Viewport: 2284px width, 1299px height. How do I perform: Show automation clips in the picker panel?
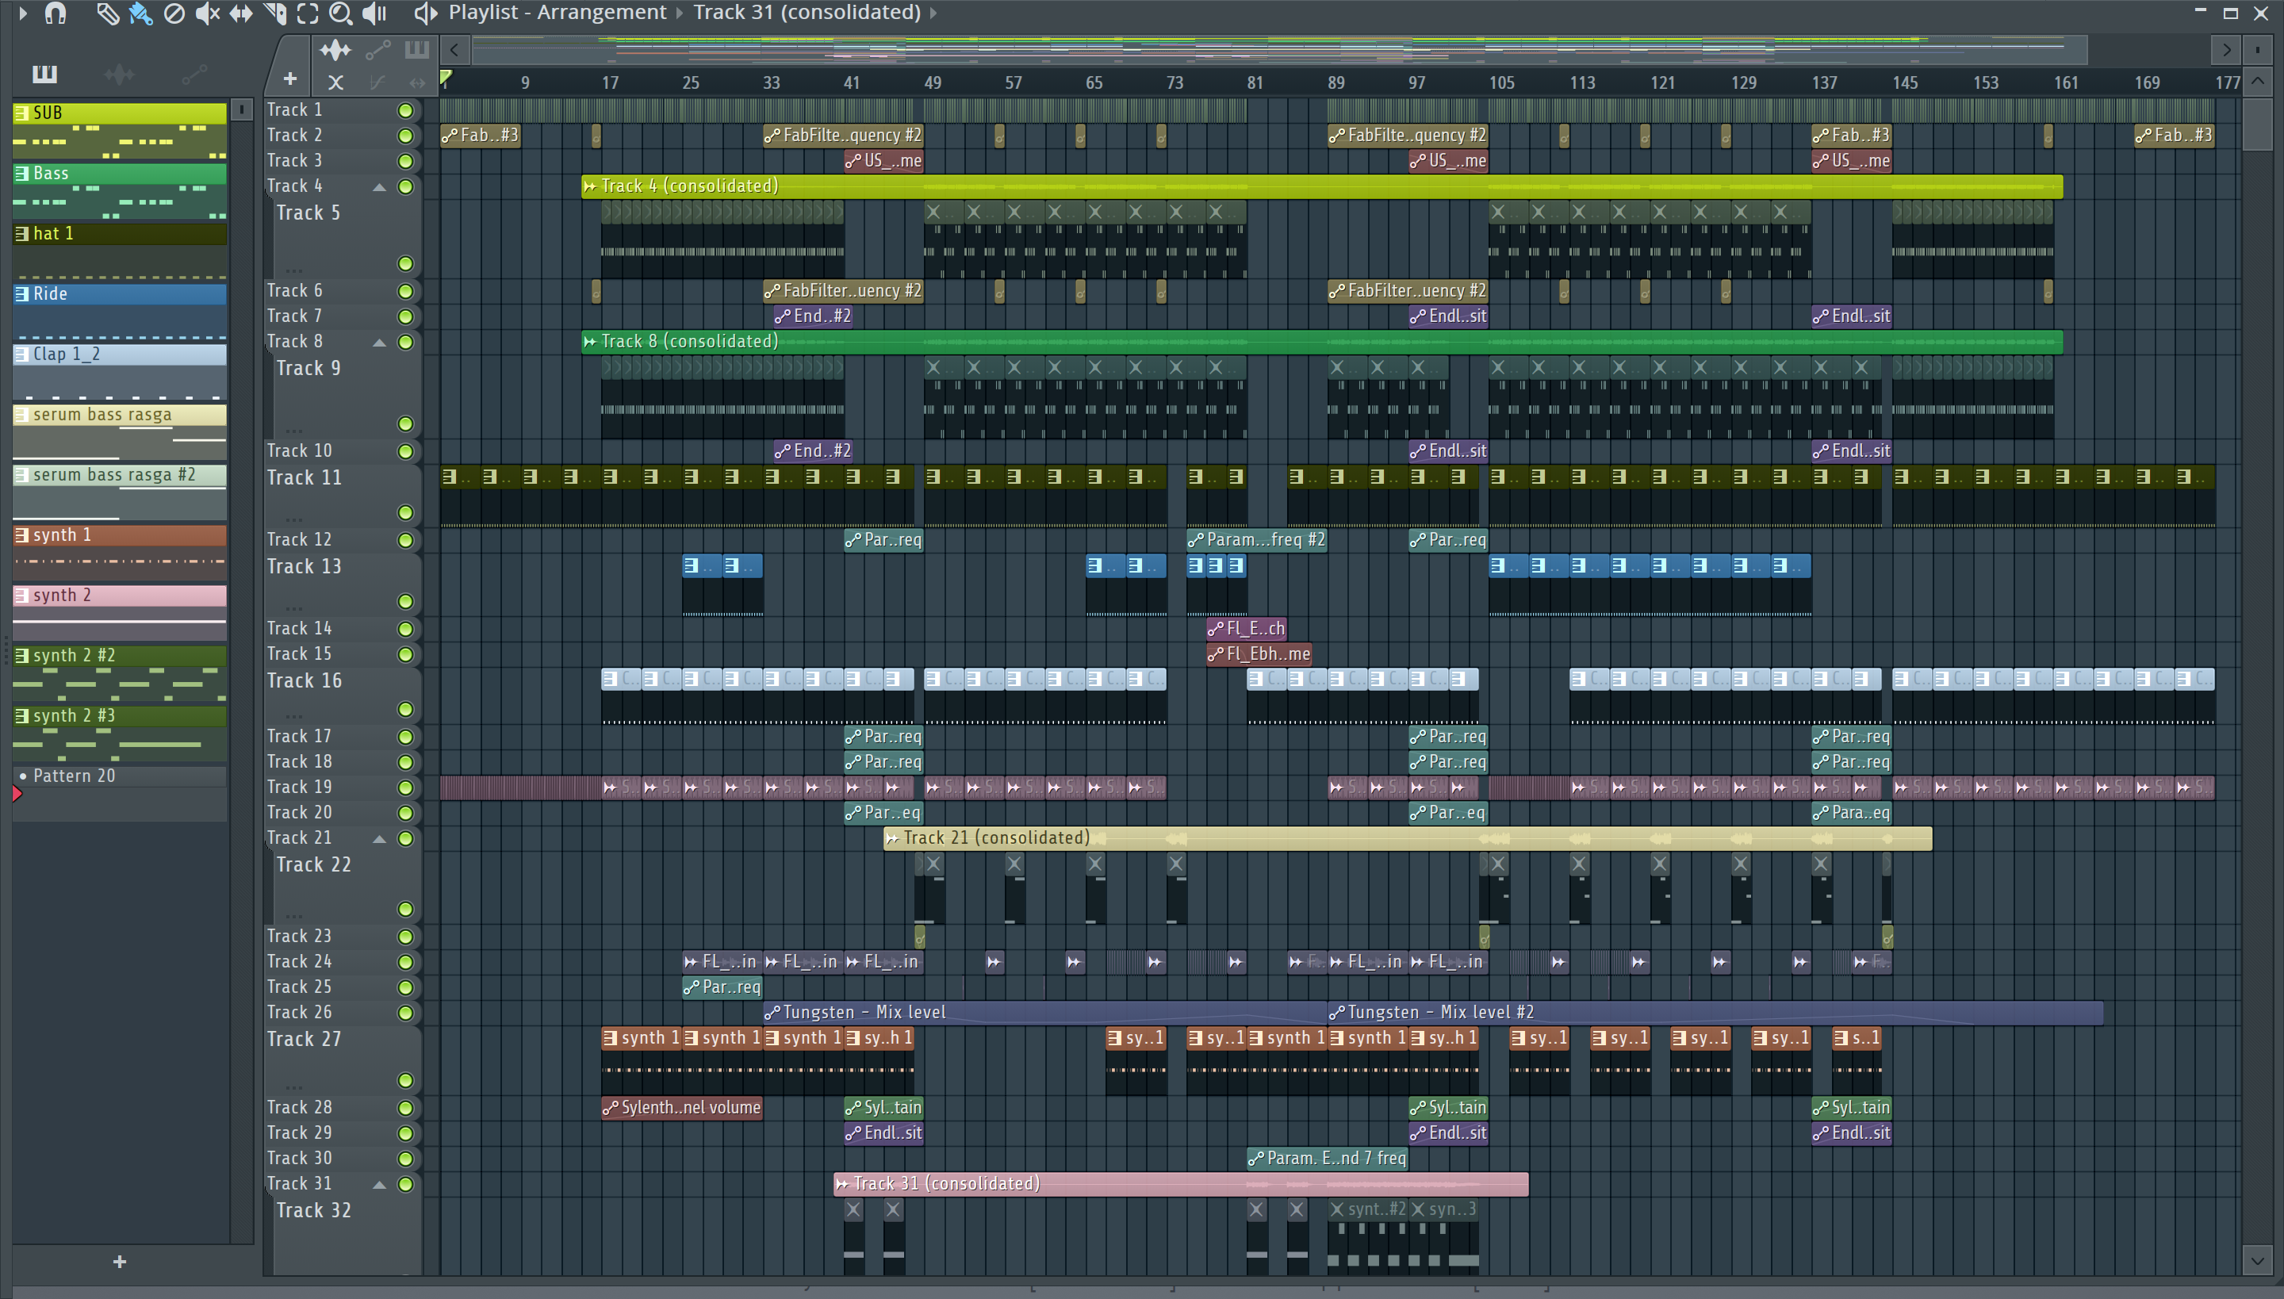[194, 74]
